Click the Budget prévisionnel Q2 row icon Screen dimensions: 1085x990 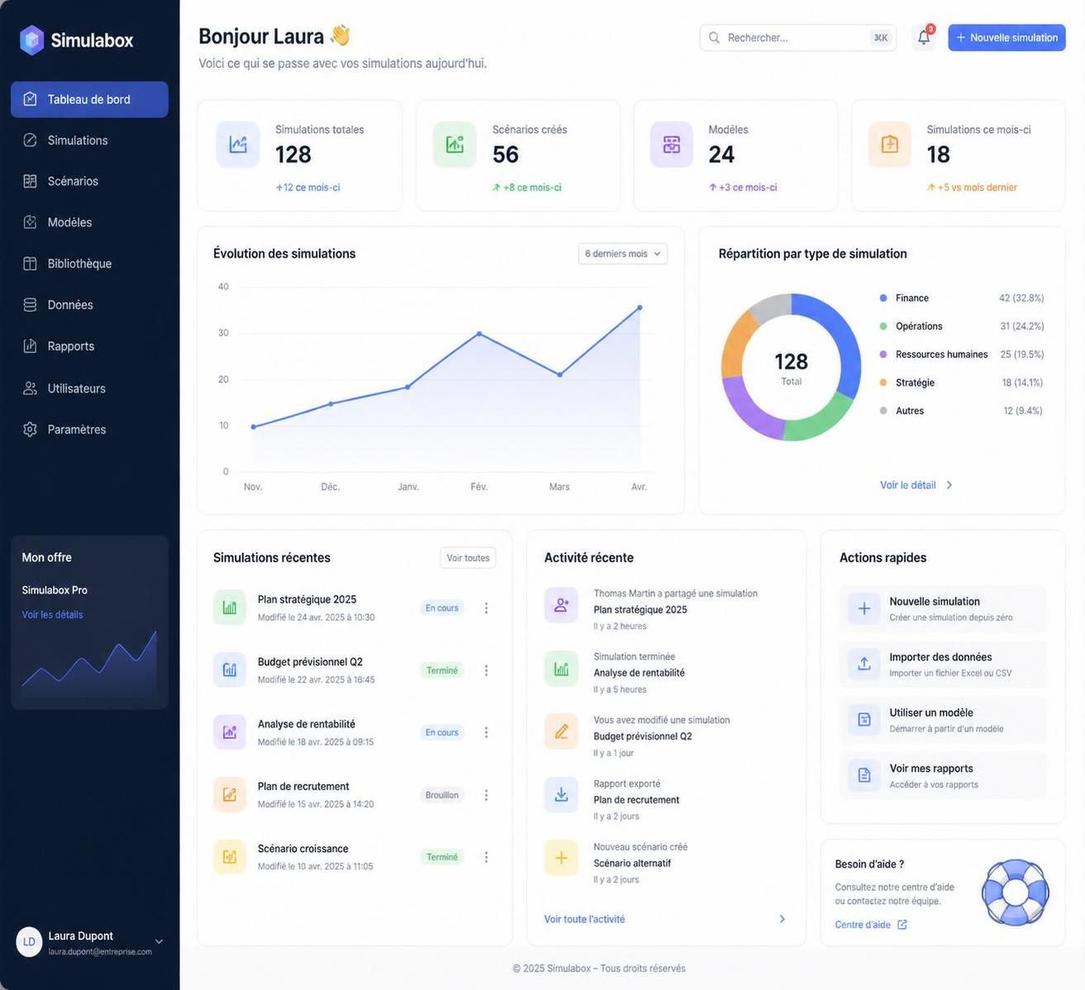pyautogui.click(x=230, y=670)
